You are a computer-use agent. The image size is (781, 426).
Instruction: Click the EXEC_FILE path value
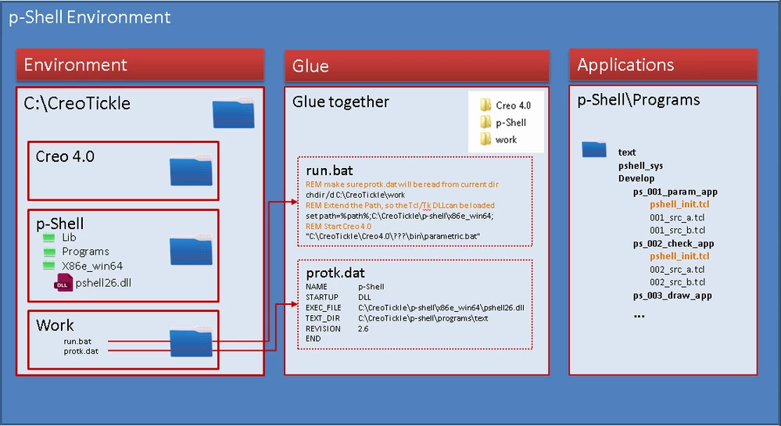pyautogui.click(x=441, y=308)
